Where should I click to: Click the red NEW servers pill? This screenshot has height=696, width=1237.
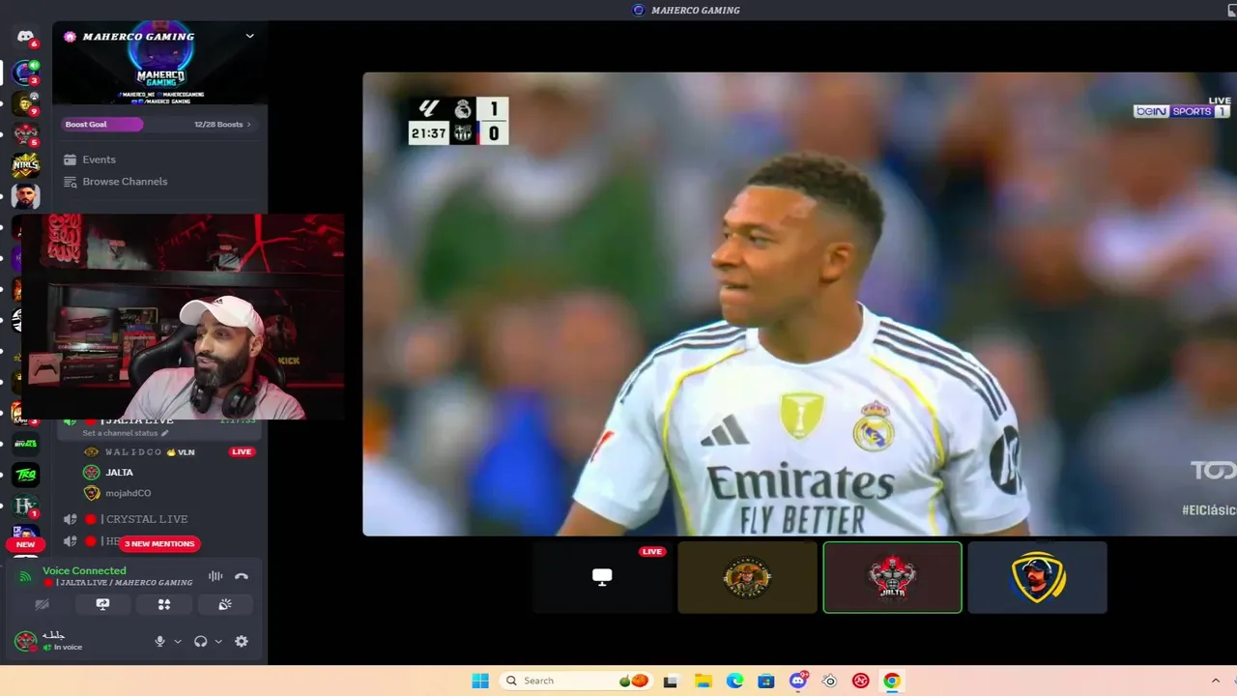pyautogui.click(x=26, y=544)
